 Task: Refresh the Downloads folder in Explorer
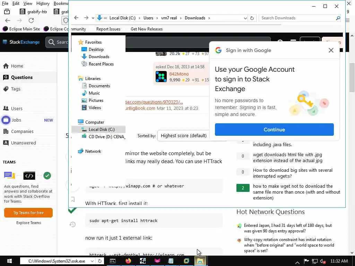[252, 18]
